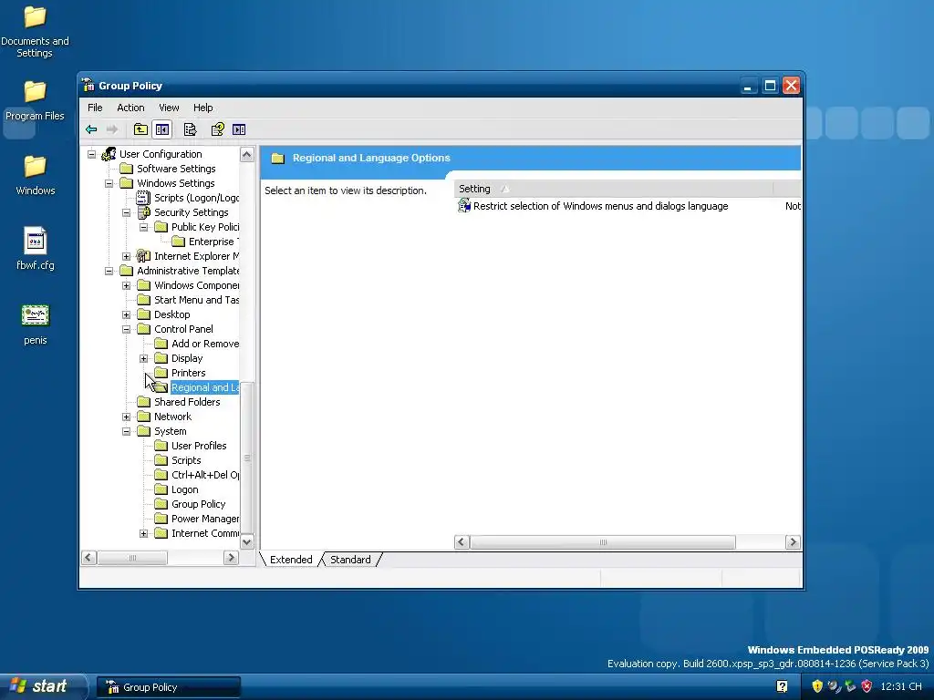Click the Back arrow toolbar button
The image size is (934, 700).
[91, 129]
